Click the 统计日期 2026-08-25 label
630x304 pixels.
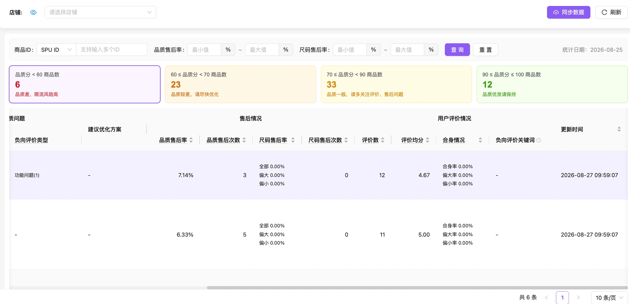coord(592,50)
